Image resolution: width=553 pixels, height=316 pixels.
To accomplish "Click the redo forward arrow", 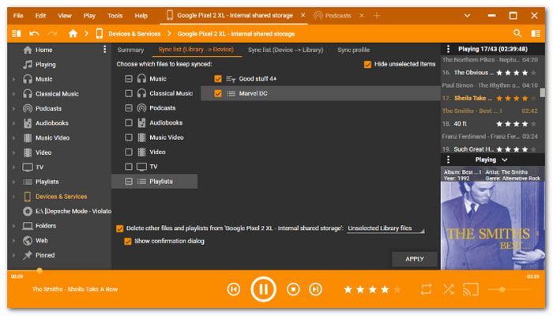I will pyautogui.click(x=52, y=34).
